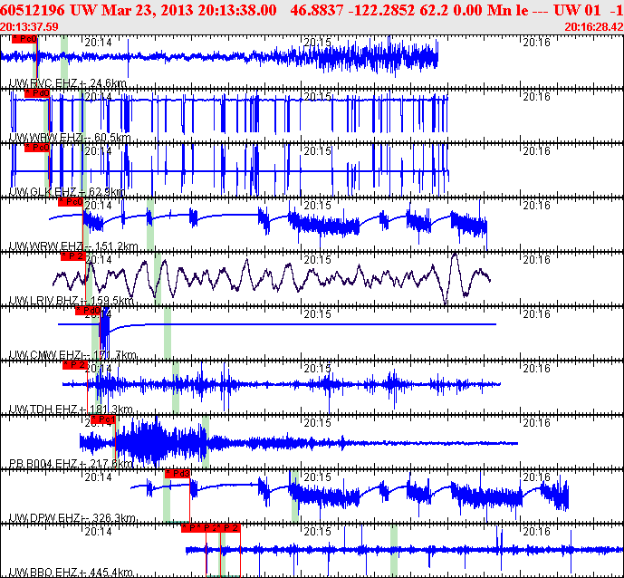Image resolution: width=624 pixels, height=578 pixels.
Task: Click the event header line starting 60512196 UW
Action: 312,10
